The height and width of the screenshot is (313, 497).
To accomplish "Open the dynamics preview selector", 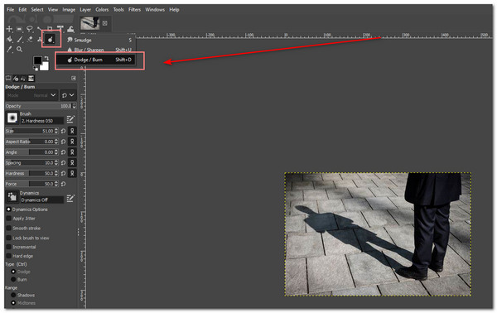I will [12, 197].
